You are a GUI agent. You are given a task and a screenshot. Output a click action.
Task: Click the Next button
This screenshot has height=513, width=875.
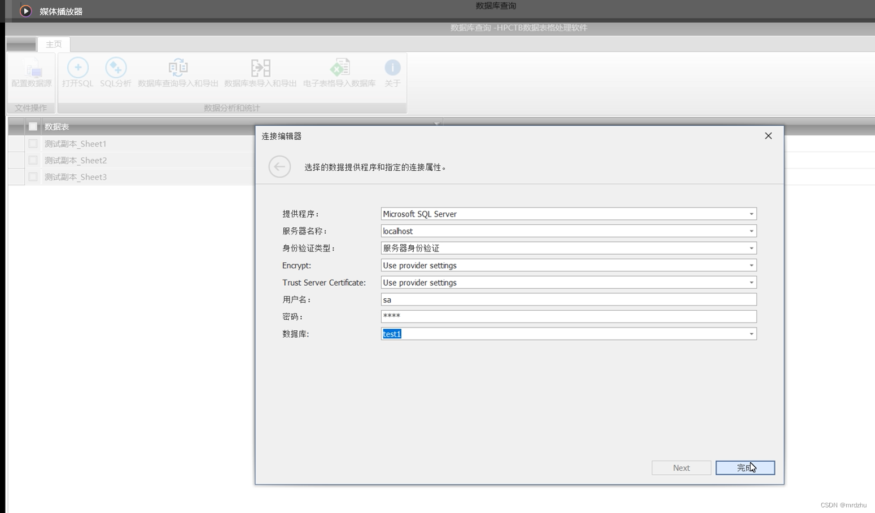point(681,467)
